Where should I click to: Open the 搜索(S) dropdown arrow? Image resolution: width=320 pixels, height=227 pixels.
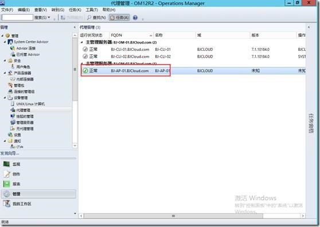point(49,18)
